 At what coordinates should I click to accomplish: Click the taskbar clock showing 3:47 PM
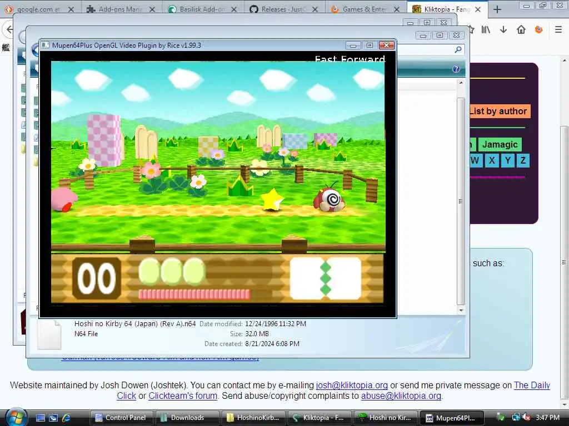pyautogui.click(x=547, y=418)
